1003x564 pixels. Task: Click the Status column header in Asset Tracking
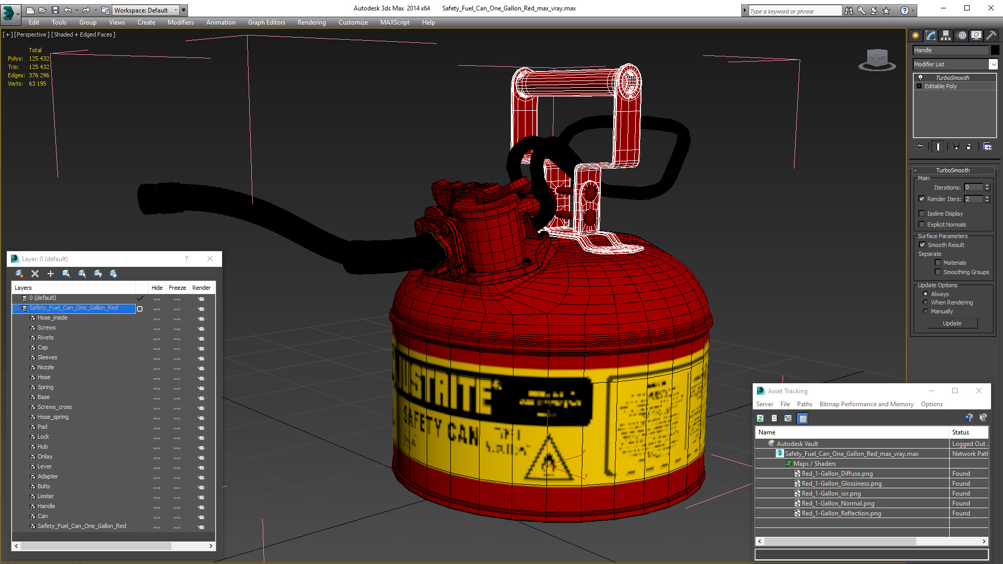pos(969,432)
